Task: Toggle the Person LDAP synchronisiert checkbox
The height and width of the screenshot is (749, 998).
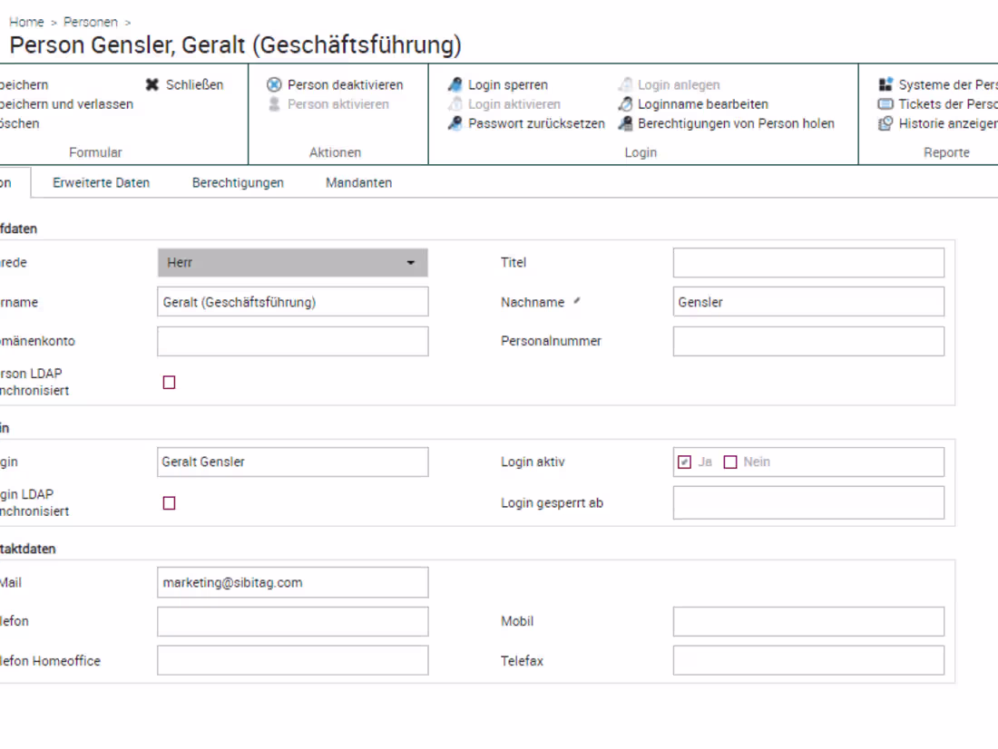Action: [x=169, y=383]
